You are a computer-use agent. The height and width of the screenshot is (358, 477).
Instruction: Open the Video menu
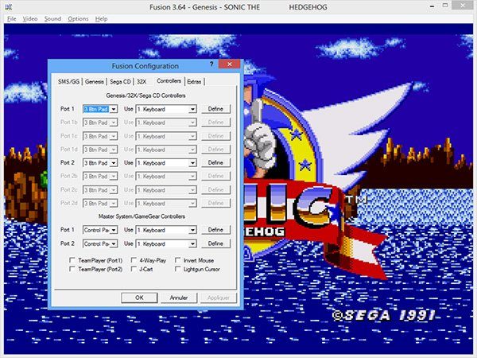tap(30, 19)
